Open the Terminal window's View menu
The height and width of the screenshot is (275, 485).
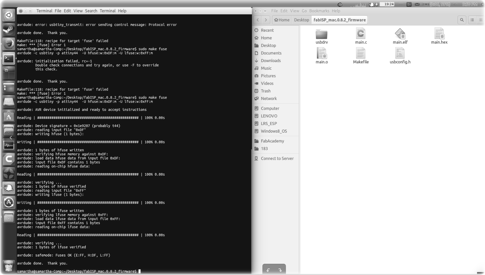click(78, 11)
